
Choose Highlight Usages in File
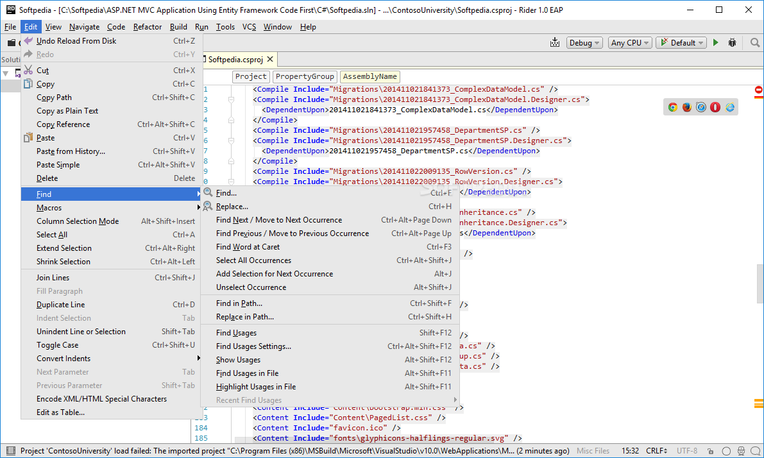330,387
